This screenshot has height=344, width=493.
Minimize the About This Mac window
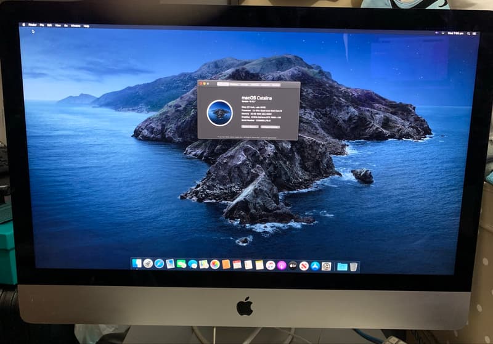[x=205, y=83]
